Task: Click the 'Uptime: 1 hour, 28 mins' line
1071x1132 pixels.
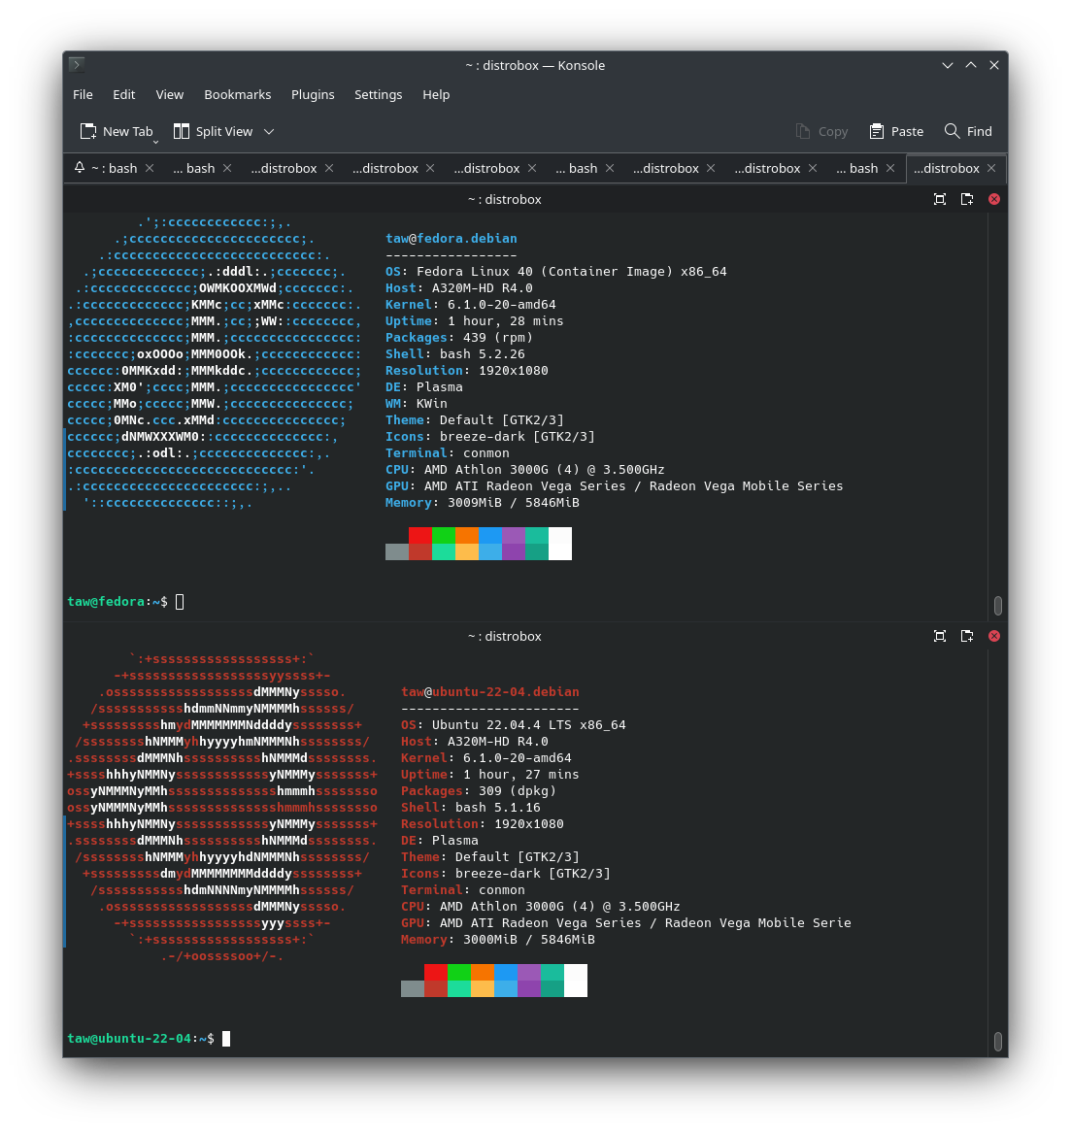Action: tap(475, 320)
